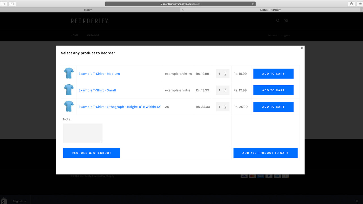This screenshot has height=204, width=363.
Task: Expand the English language dropdown
Action: point(19,201)
